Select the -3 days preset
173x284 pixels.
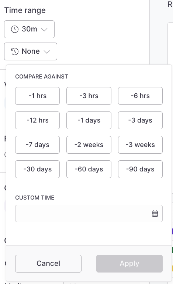click(140, 120)
